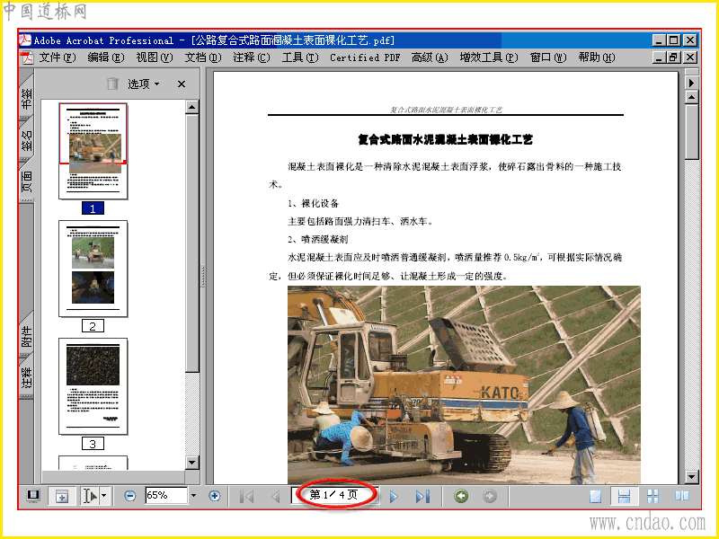Viewport: 719px width, 539px height.
Task: Open the 帮助(H) help menu
Action: coord(596,57)
